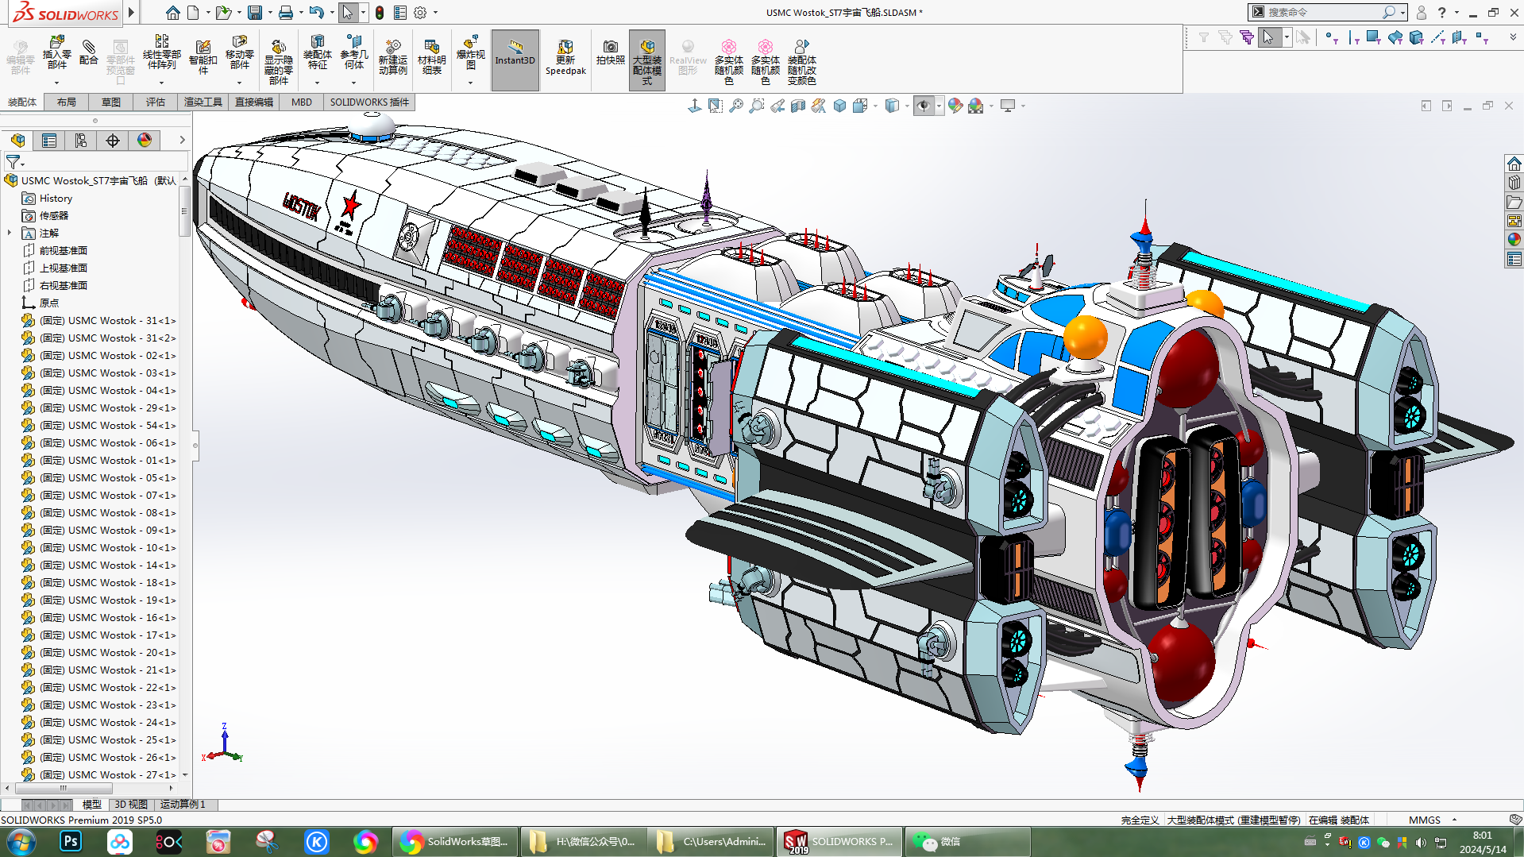Image resolution: width=1524 pixels, height=857 pixels.
Task: Toggle Large Assembly Mode (大型装配体模式)
Action: [x=647, y=60]
